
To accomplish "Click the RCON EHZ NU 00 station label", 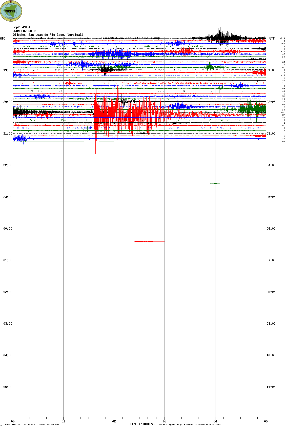I will [25, 31].
